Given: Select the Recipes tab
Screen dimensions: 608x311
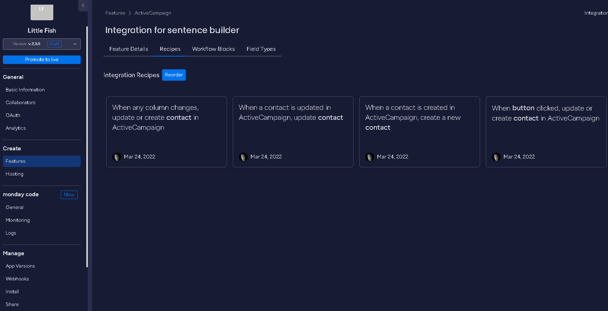Looking at the screenshot, I should pos(170,49).
